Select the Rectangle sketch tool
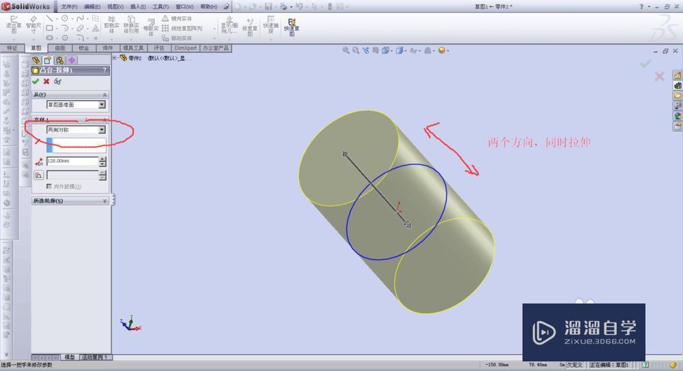 pyautogui.click(x=50, y=28)
